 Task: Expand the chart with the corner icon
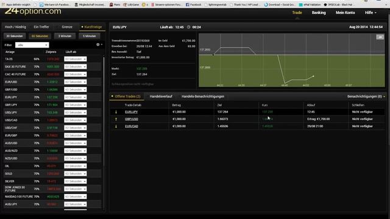380,37
